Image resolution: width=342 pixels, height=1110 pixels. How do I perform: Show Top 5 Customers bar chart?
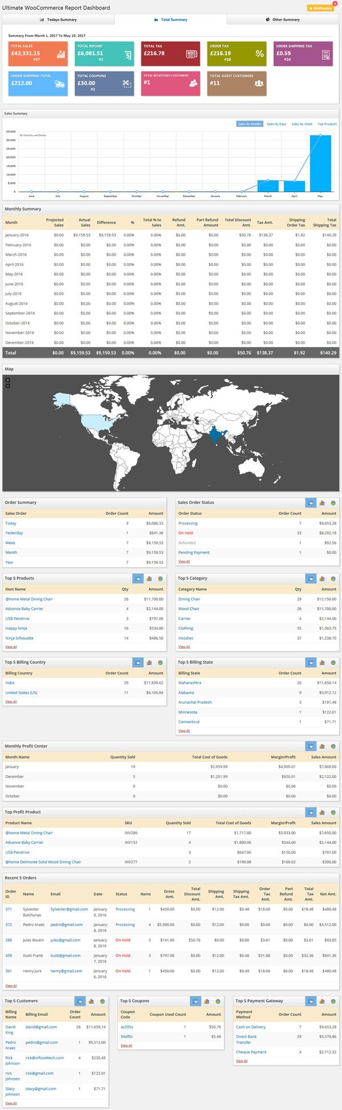pos(91,1001)
